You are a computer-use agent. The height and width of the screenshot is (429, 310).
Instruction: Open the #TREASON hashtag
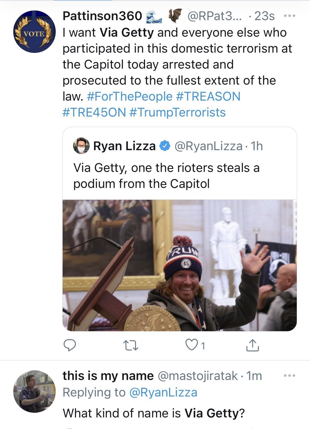point(208,96)
